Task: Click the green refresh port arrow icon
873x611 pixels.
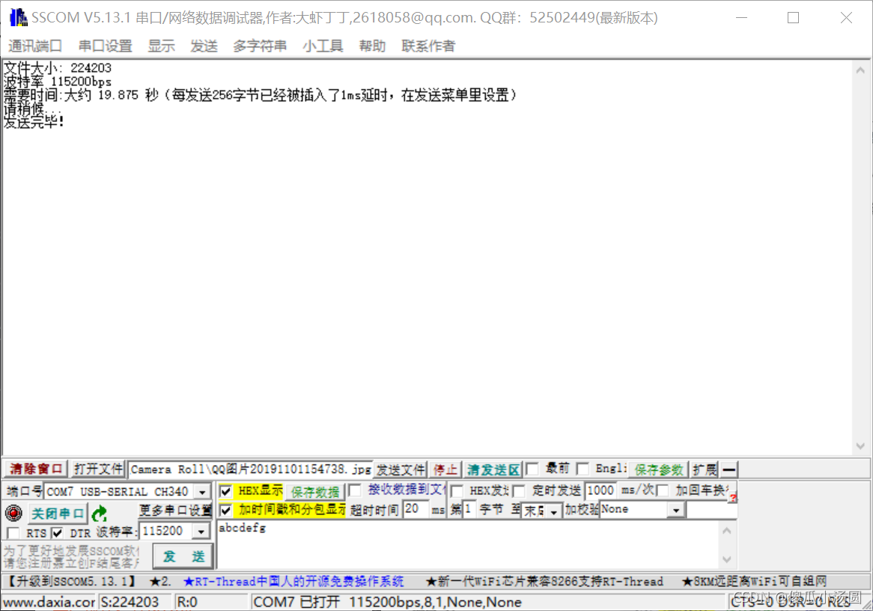Action: (99, 514)
